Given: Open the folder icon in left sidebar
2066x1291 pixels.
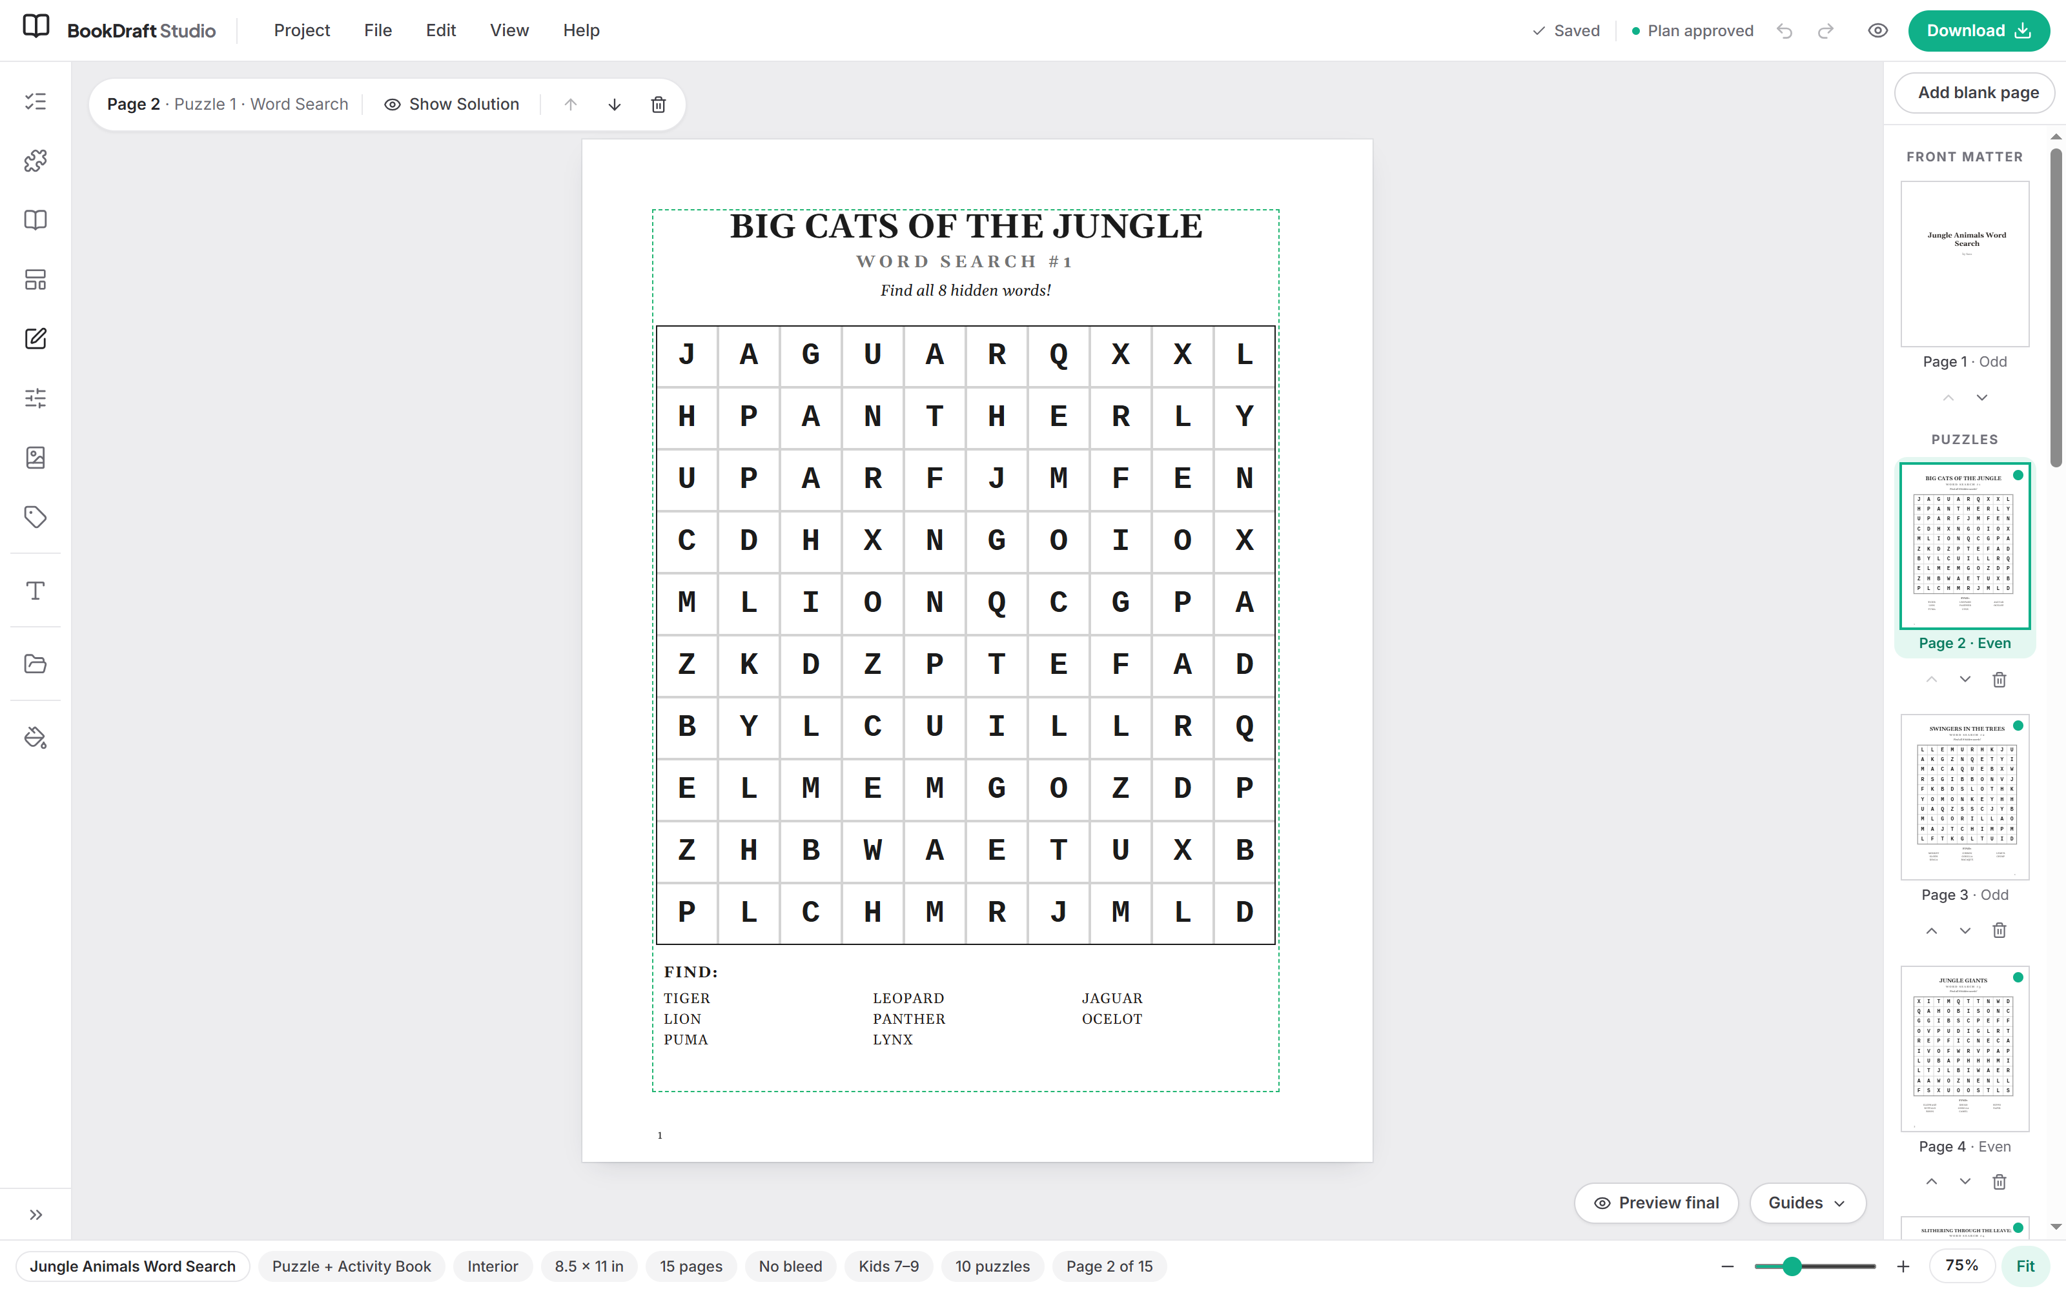Looking at the screenshot, I should (35, 664).
